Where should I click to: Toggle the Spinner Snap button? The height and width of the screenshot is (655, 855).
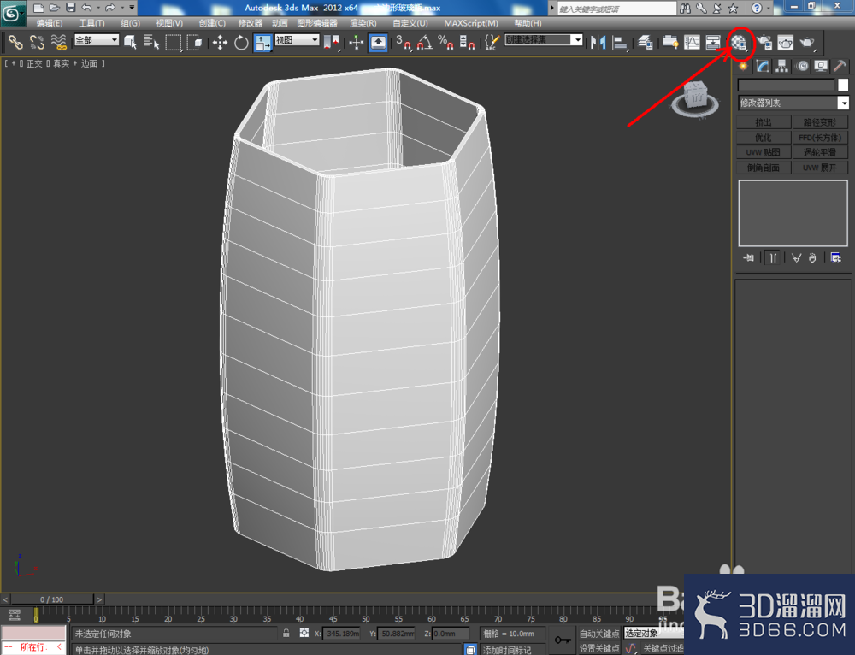pyautogui.click(x=468, y=42)
